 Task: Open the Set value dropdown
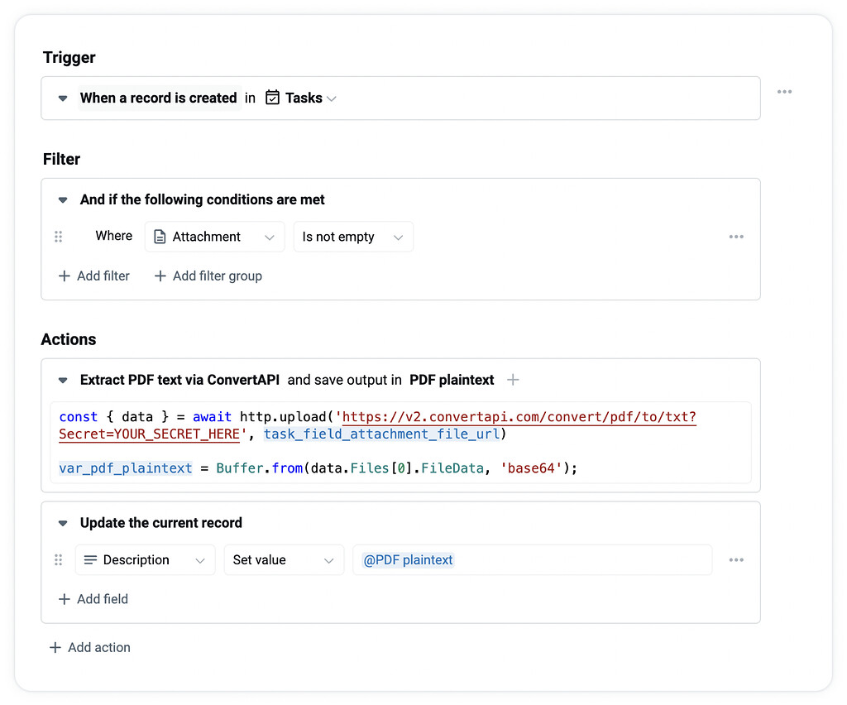pyautogui.click(x=329, y=559)
